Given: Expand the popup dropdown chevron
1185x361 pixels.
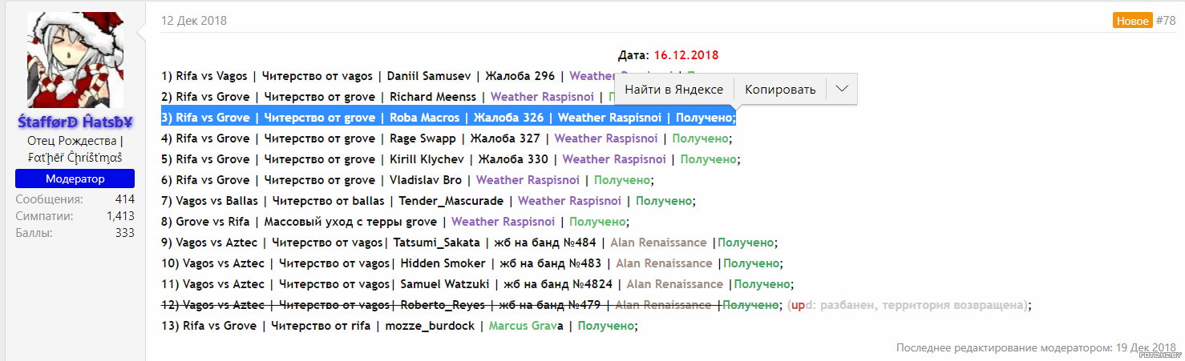Looking at the screenshot, I should coord(842,90).
